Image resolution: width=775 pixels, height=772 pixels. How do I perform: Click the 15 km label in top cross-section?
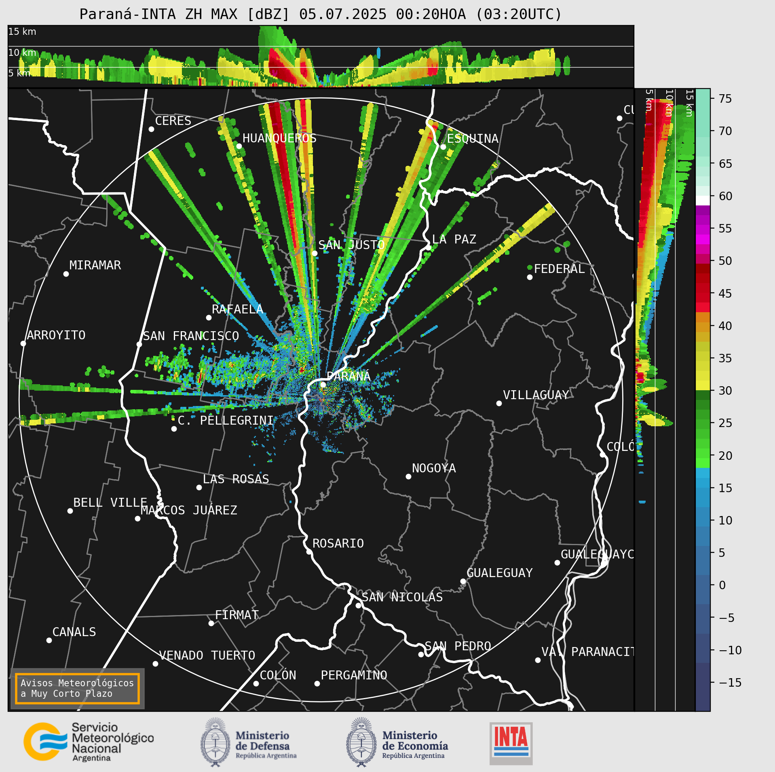22,32
